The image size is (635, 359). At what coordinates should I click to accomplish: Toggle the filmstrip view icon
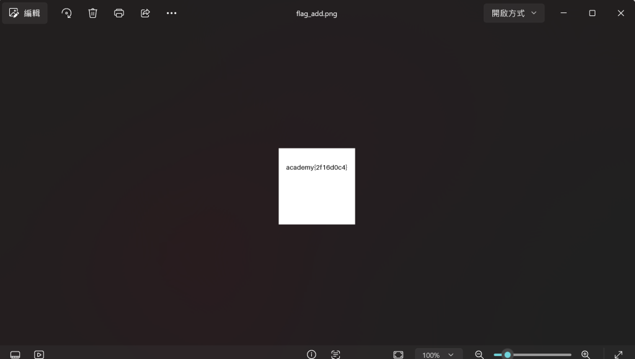click(x=16, y=355)
